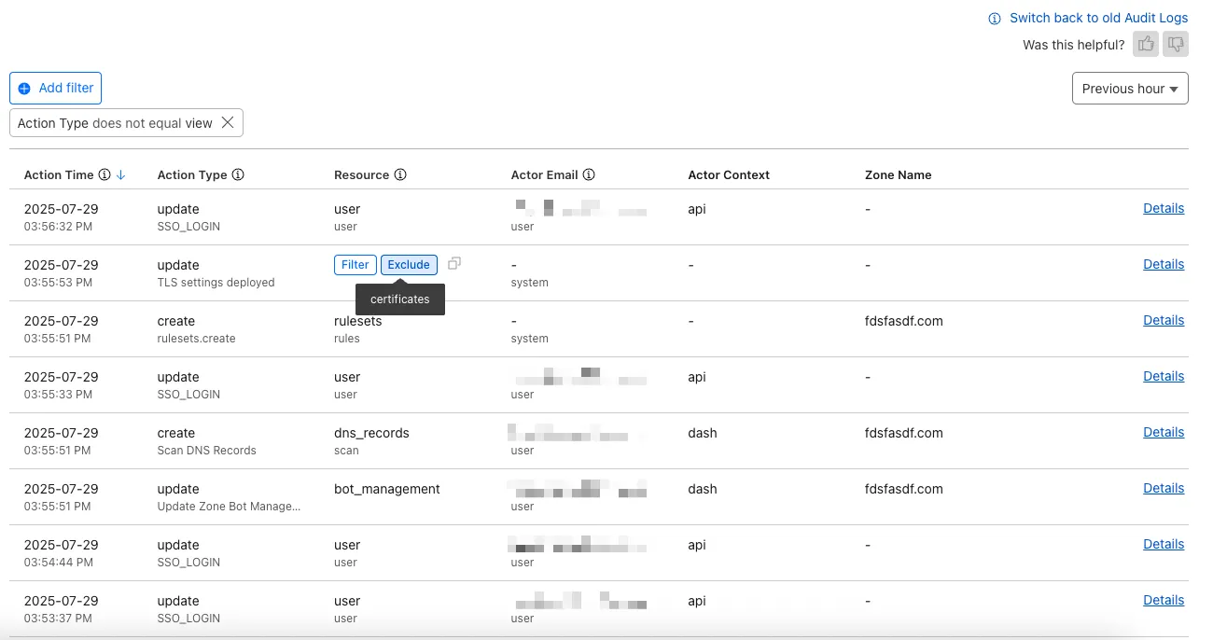The height and width of the screenshot is (640, 1213).
Task: Remove the Action Type does not equal view filter
Action: coord(228,121)
